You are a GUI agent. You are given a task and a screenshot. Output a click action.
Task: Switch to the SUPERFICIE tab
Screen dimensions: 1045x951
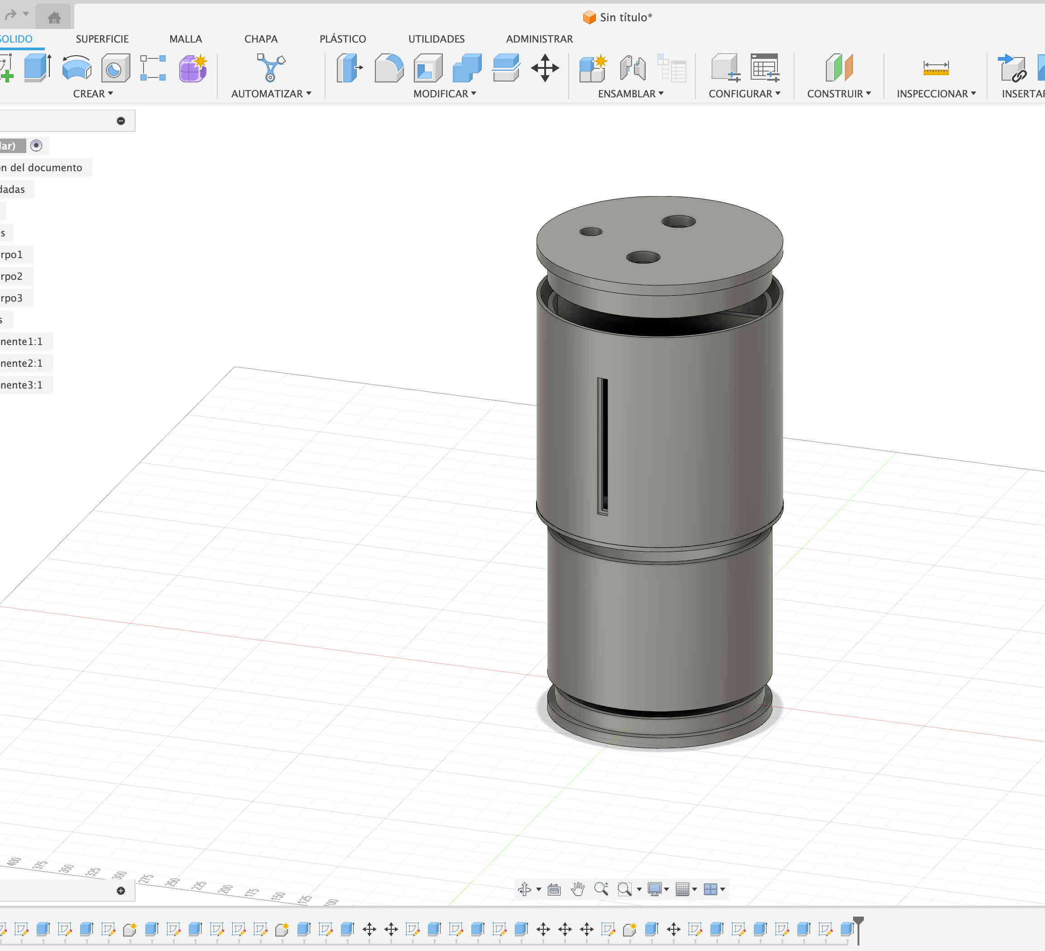click(x=102, y=39)
